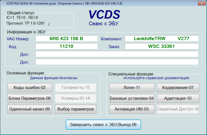Start Активация ИМ-03 output tests
The height and width of the screenshot is (135, 207).
pyautogui.click(x=132, y=109)
